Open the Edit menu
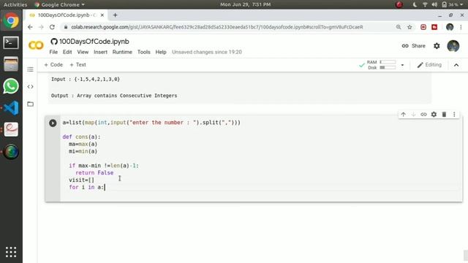Image resolution: width=468 pixels, height=263 pixels. (67, 52)
